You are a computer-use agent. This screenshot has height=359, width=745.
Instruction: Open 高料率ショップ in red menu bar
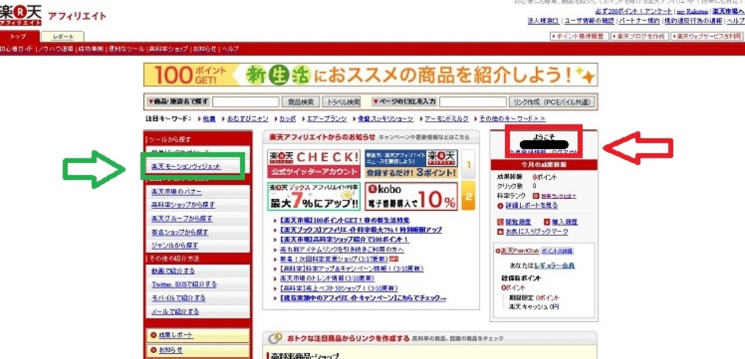tap(168, 49)
